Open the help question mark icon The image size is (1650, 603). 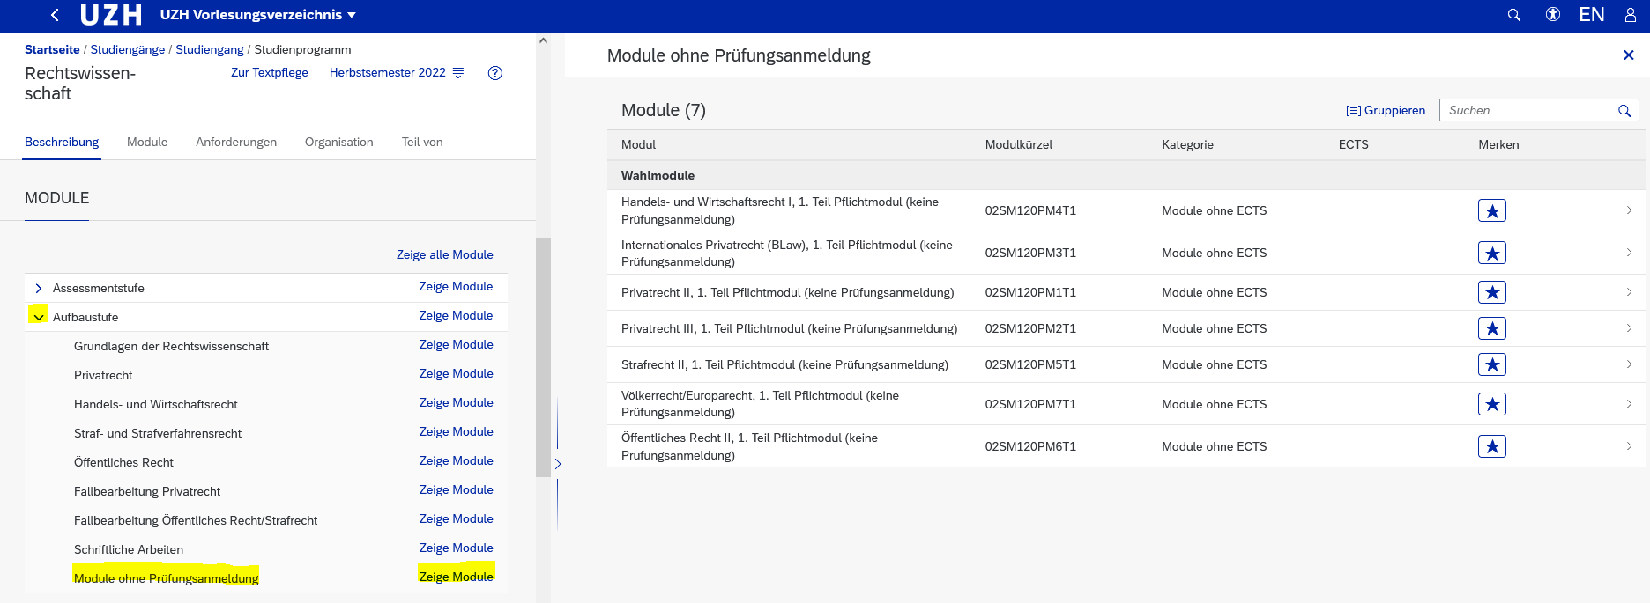pos(495,73)
